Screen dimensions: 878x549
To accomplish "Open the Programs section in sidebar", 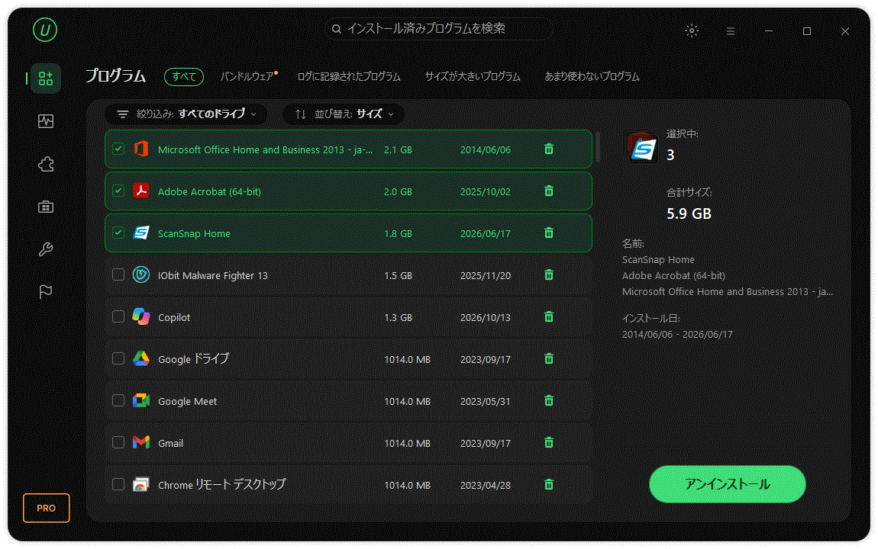I will coord(45,79).
